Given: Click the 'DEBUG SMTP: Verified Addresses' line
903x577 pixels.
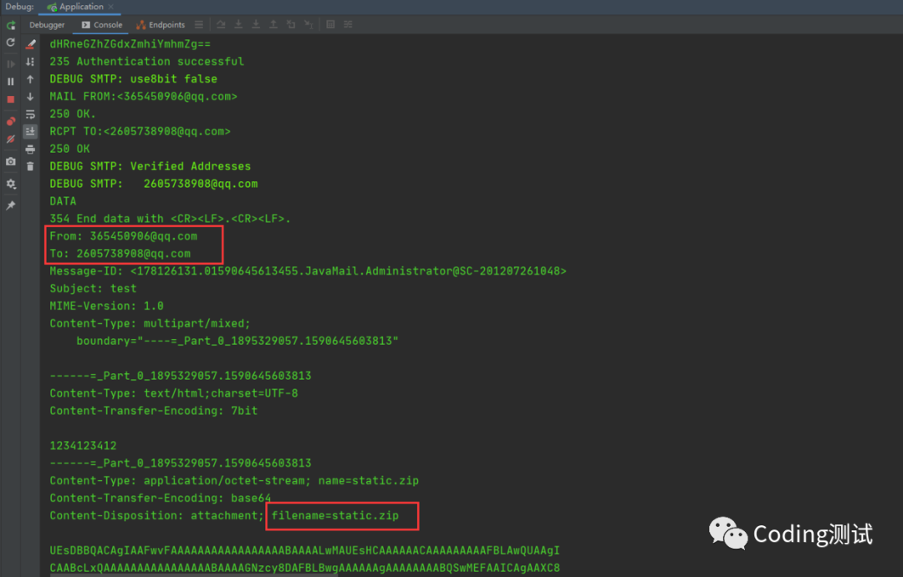Looking at the screenshot, I should click(x=150, y=166).
